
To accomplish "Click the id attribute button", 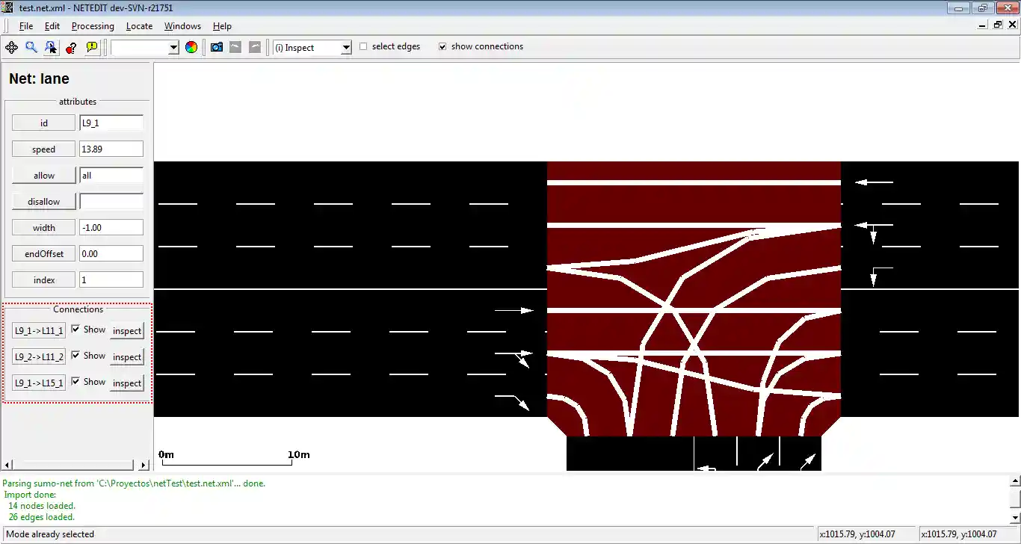I will [x=44, y=123].
